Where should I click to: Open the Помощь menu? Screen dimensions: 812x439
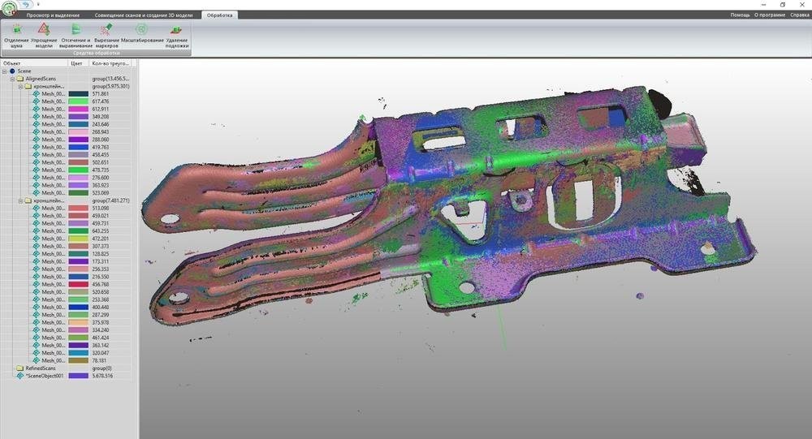coord(740,15)
